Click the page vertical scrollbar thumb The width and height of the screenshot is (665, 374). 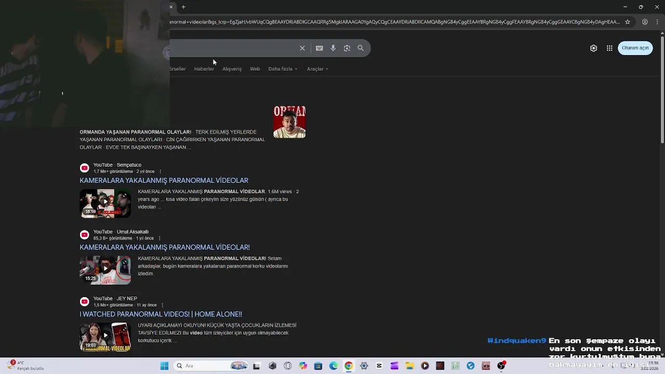[662, 89]
